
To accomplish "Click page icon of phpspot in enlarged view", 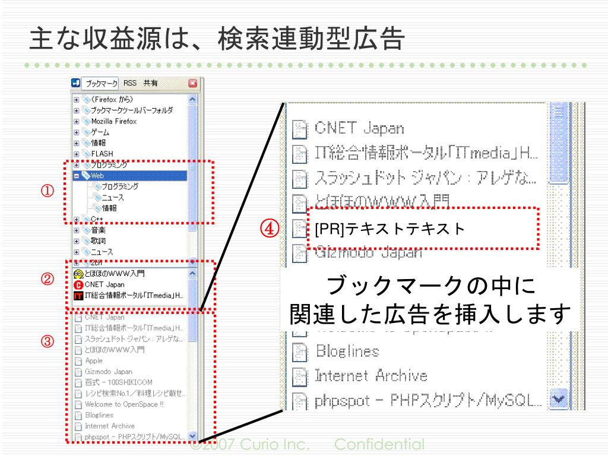I will point(300,401).
